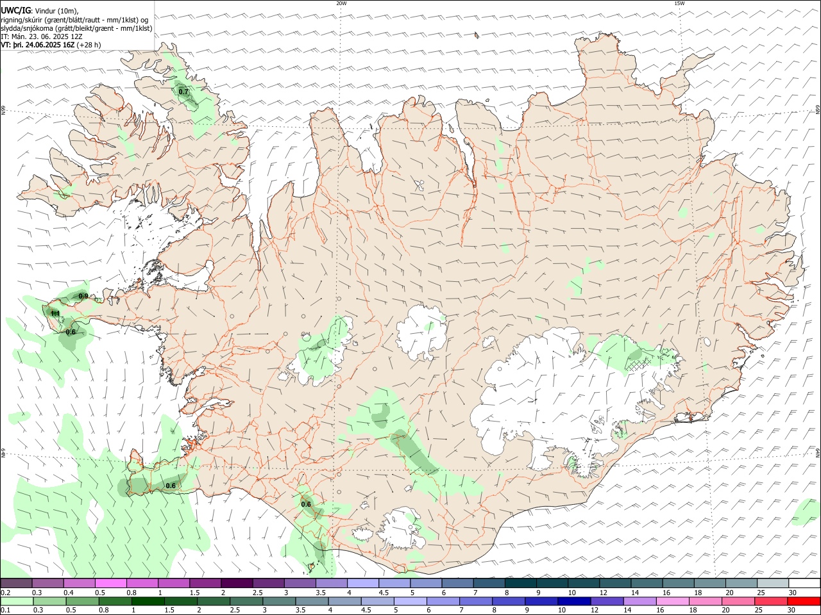Select the bottom-row medium green swatch at 0.5
Image resolution: width=821 pixels, height=615 pixels.
pyautogui.click(x=83, y=601)
